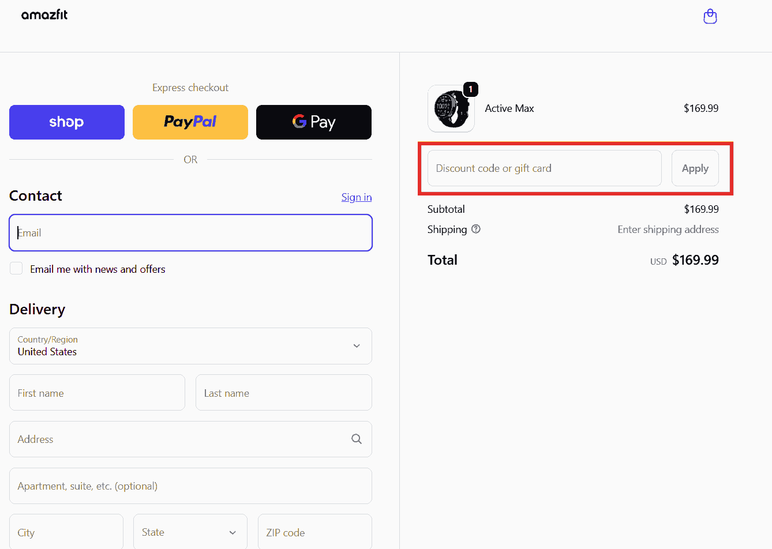Viewport: 772px width, 549px height.
Task: Click the shipping help question mark icon
Action: coord(476,229)
